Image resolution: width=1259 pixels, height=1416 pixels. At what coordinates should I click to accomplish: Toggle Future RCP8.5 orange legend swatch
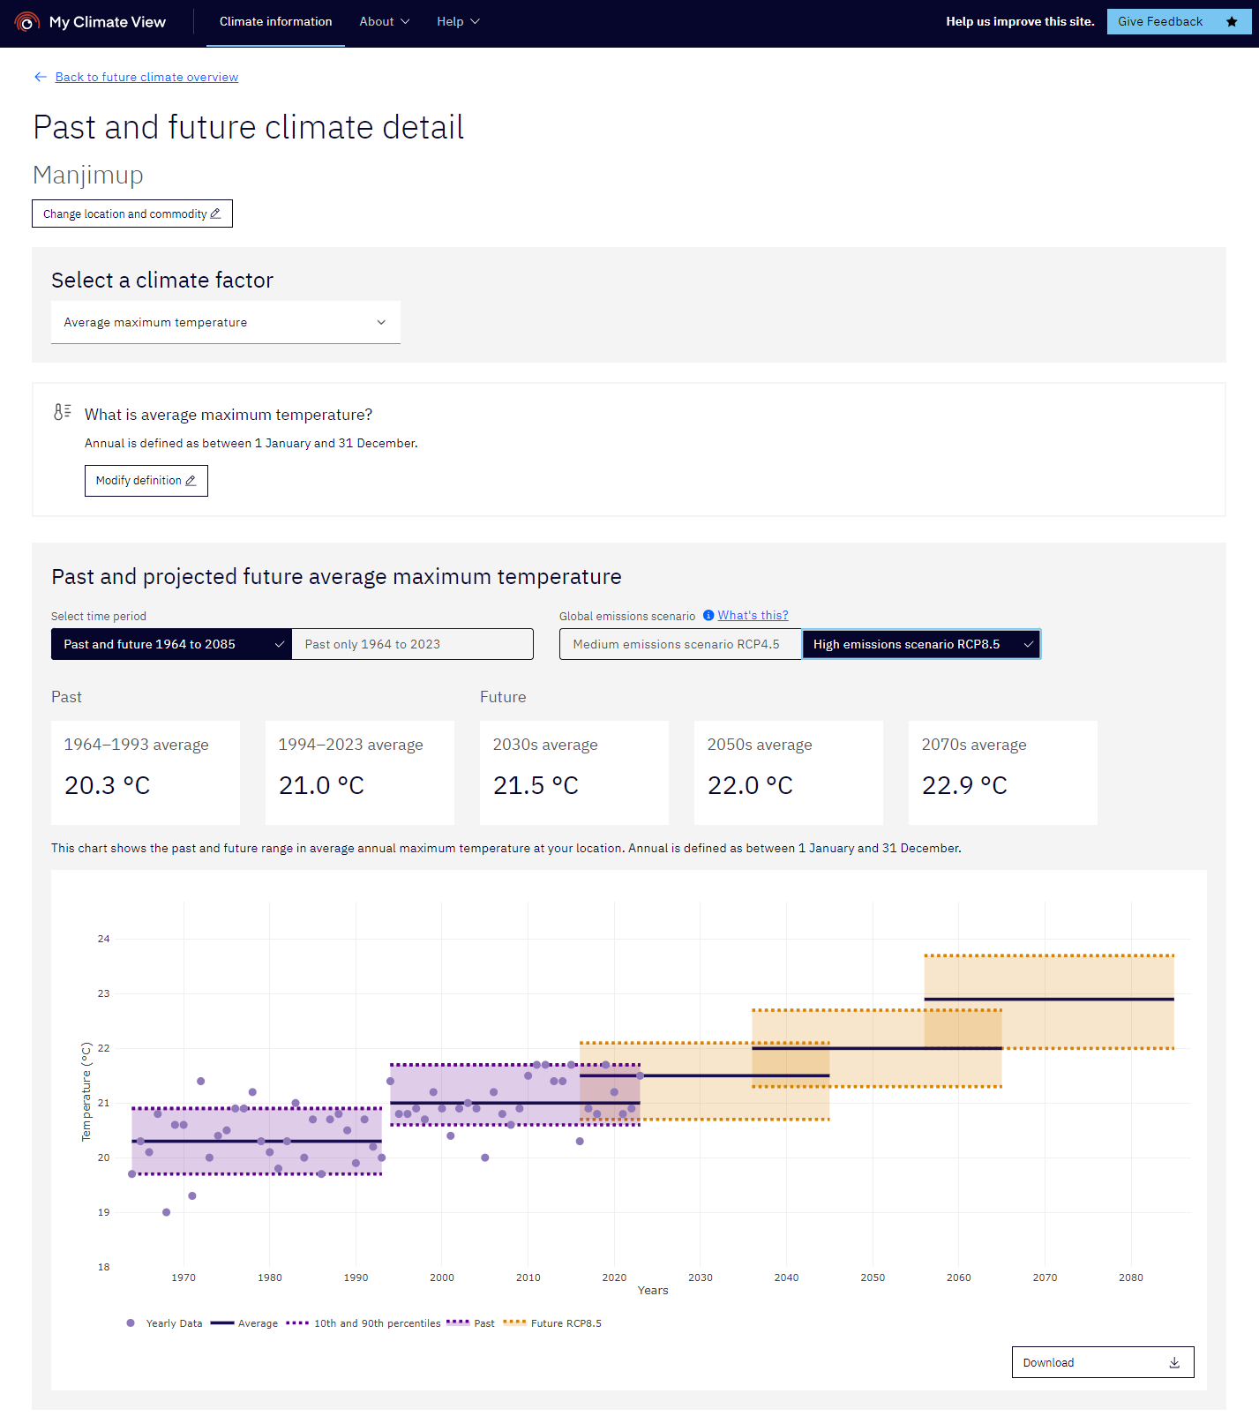514,1323
